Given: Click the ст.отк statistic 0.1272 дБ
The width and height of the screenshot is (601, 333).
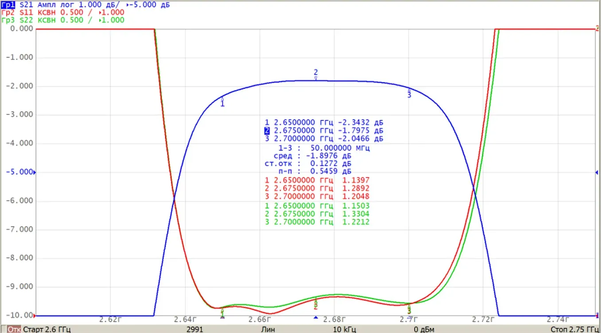Looking at the screenshot, I should (x=330, y=164).
